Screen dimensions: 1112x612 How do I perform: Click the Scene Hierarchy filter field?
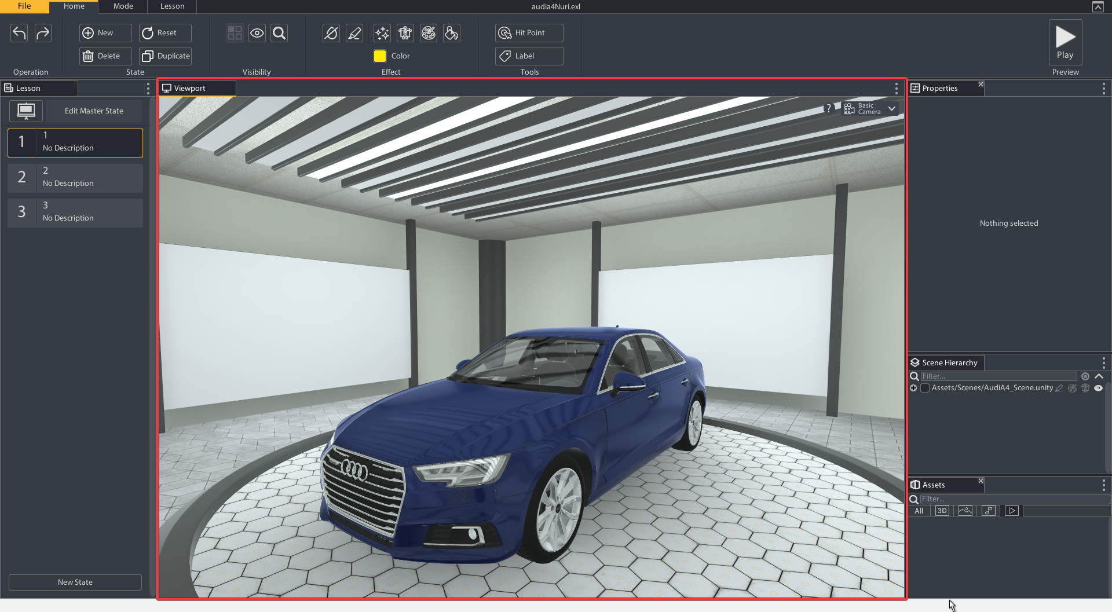[998, 376]
